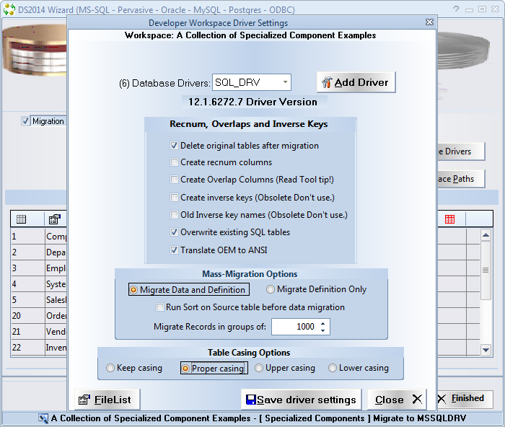Select Lower casing radio option
Viewport: 505px width, 427px height.
333,368
